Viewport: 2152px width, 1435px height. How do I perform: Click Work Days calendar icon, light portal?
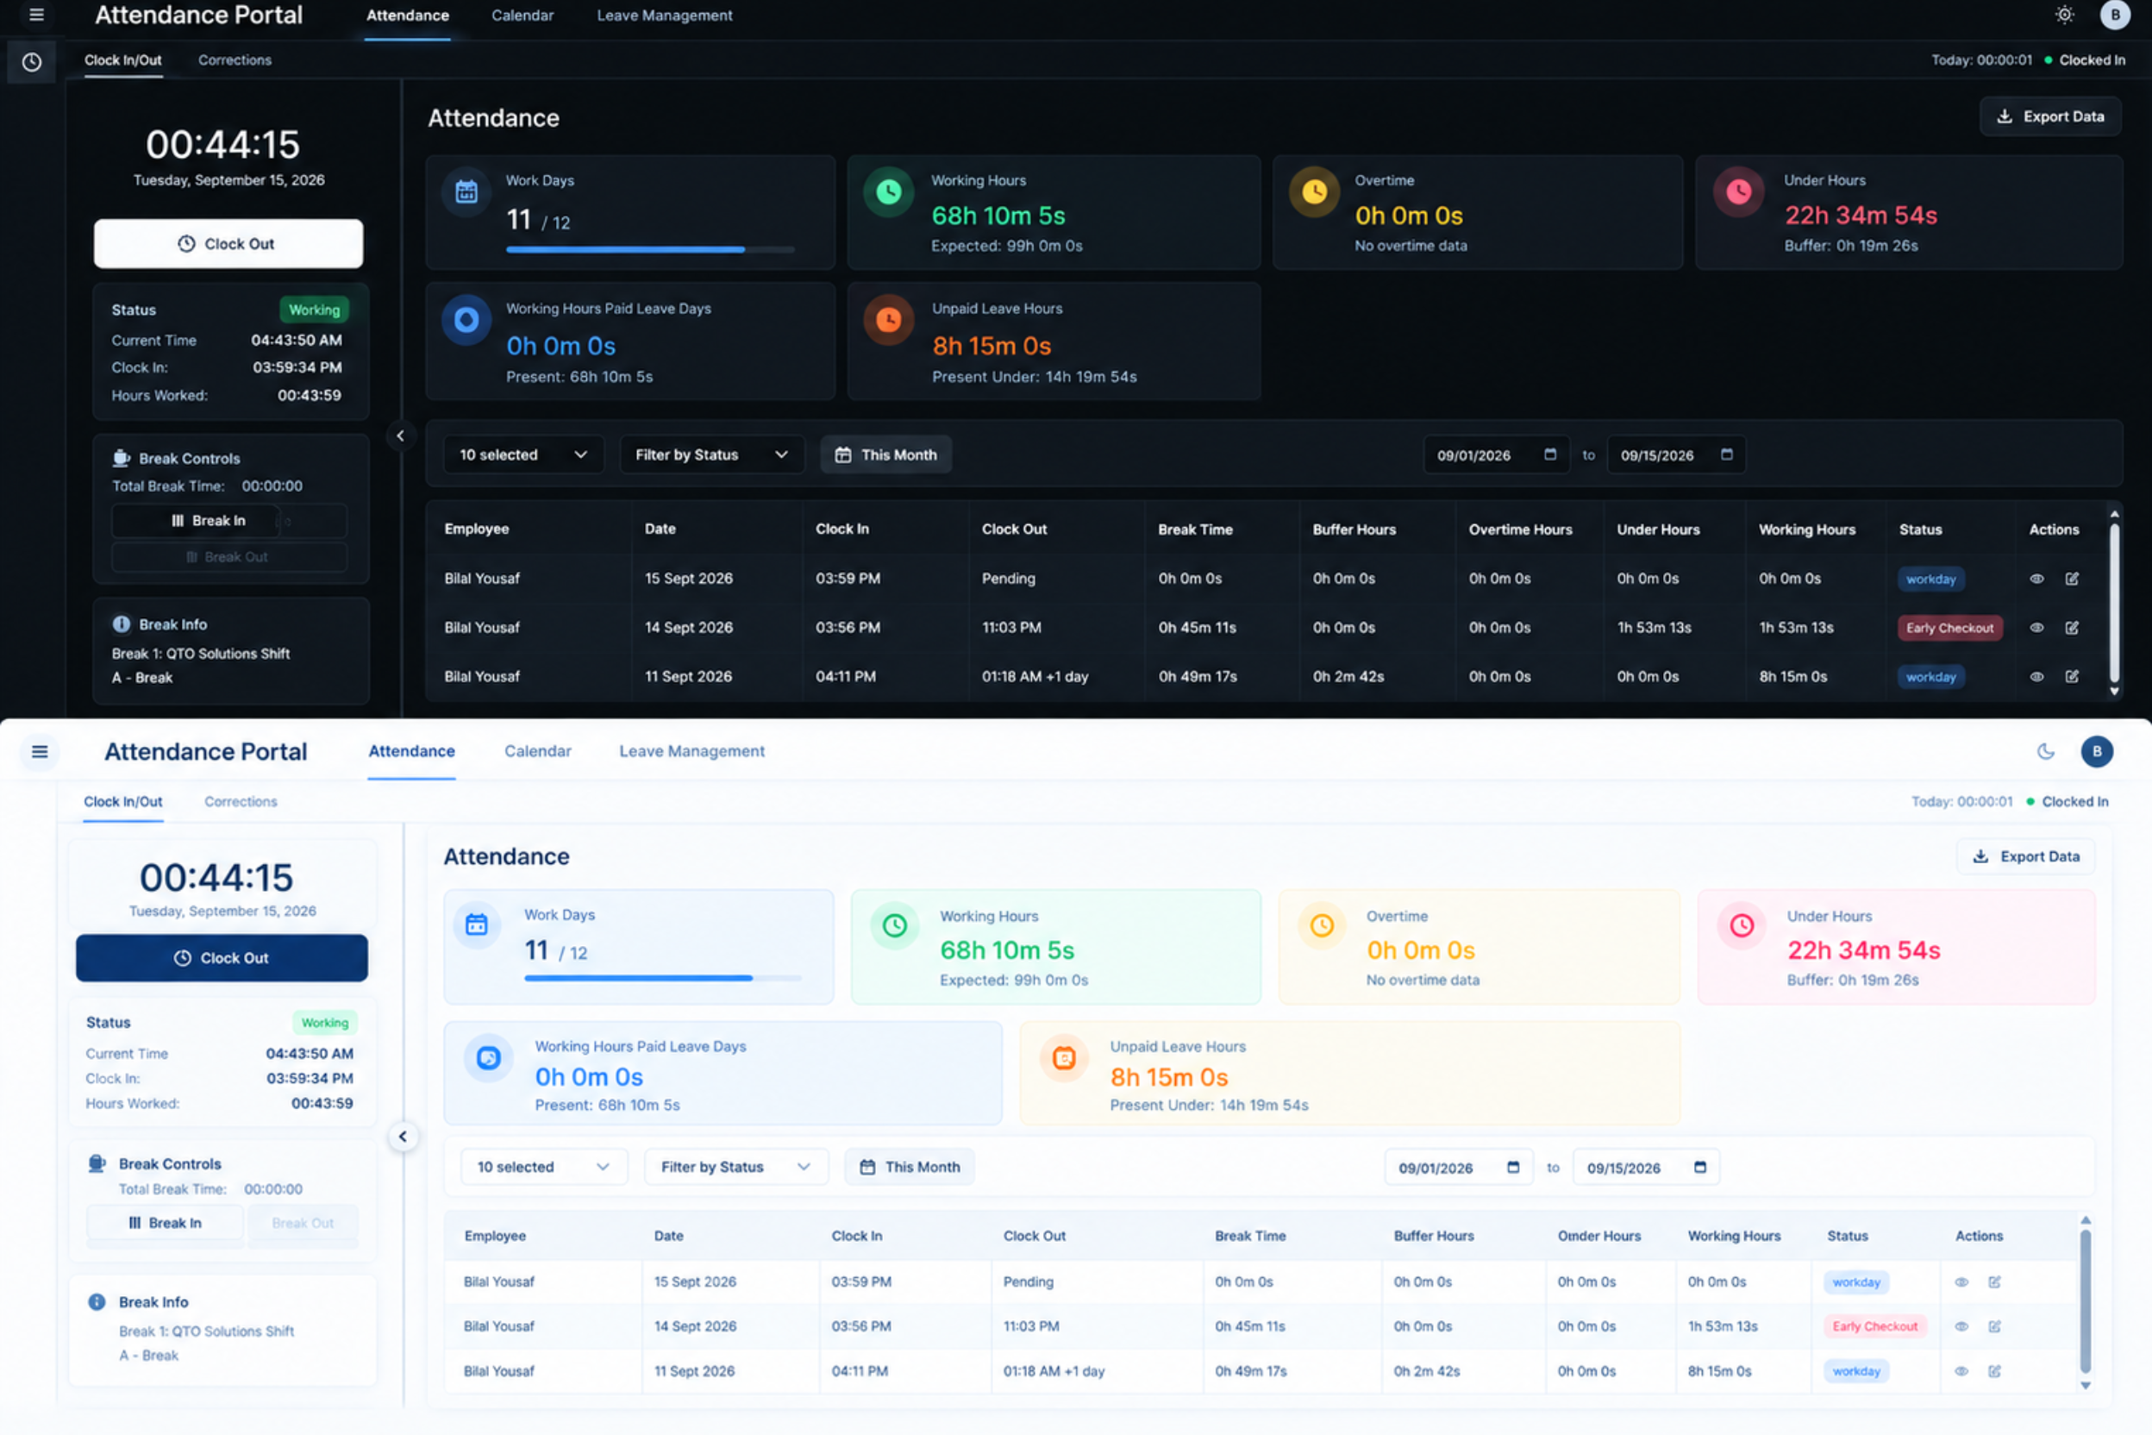click(477, 924)
